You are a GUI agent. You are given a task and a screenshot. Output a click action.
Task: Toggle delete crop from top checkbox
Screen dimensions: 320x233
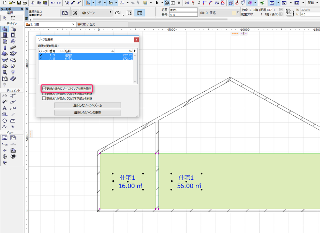coord(44,94)
